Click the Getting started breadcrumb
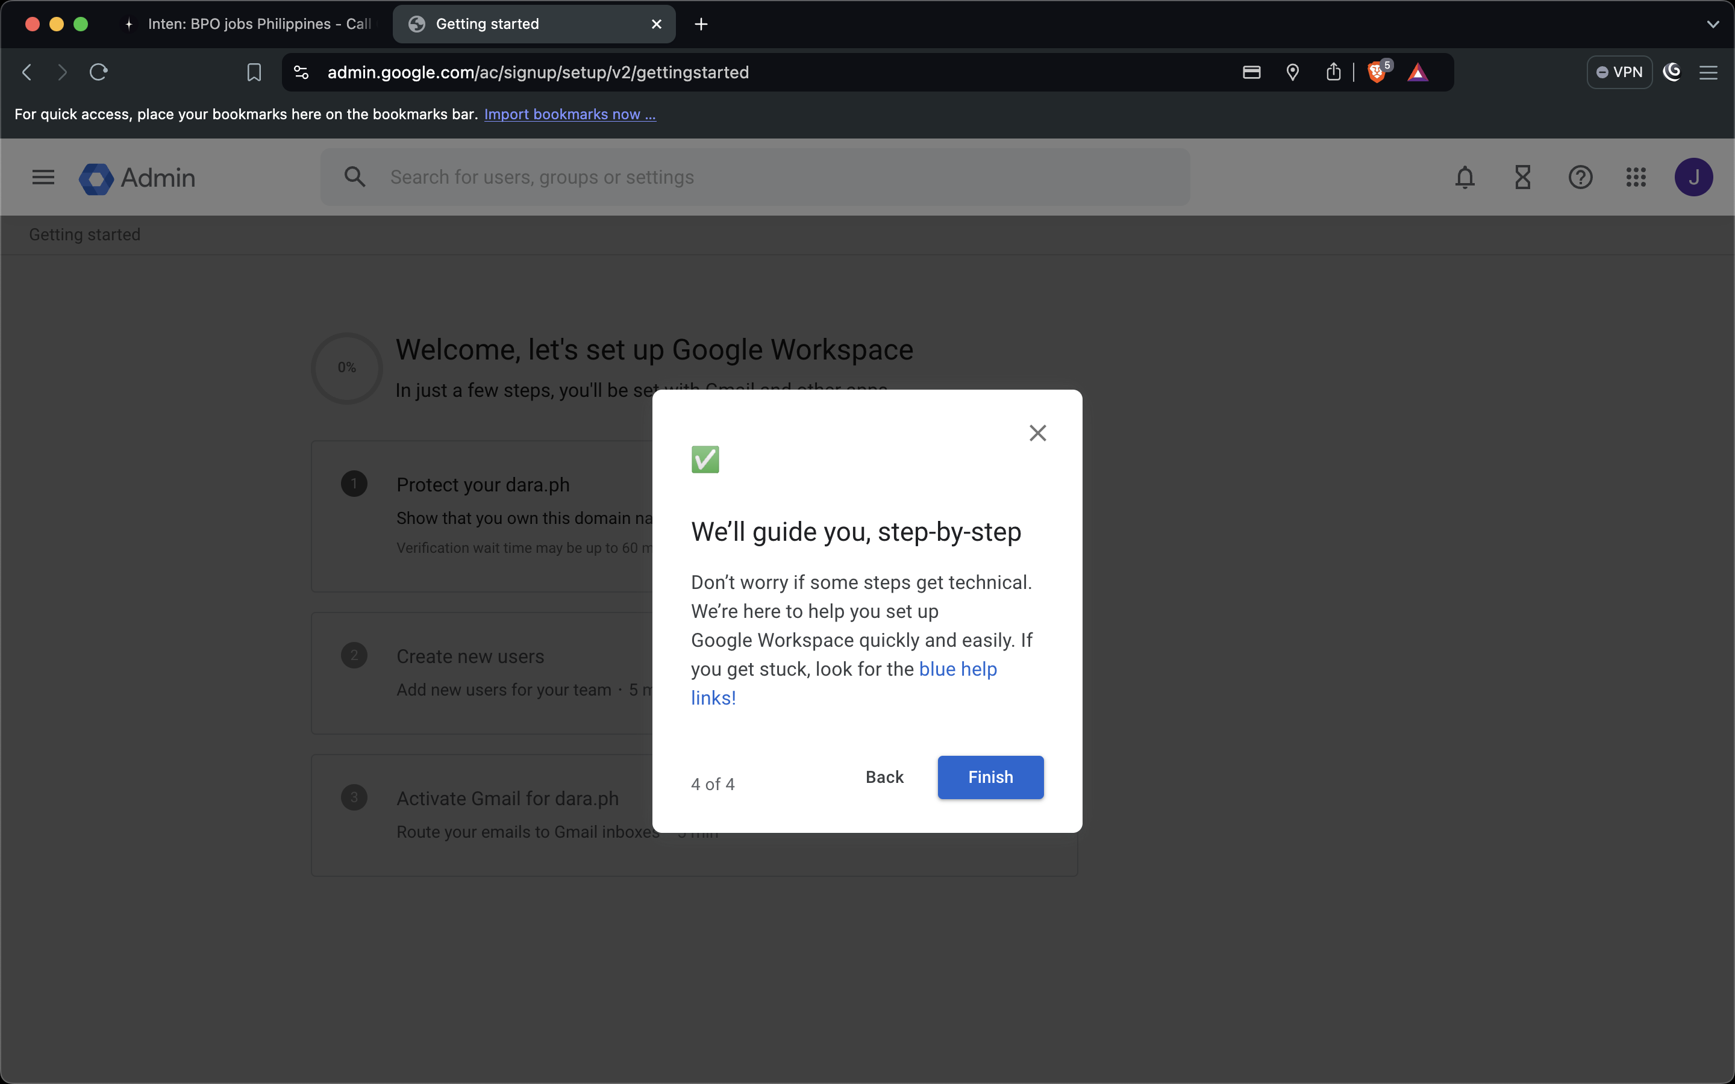The height and width of the screenshot is (1084, 1735). (84, 235)
